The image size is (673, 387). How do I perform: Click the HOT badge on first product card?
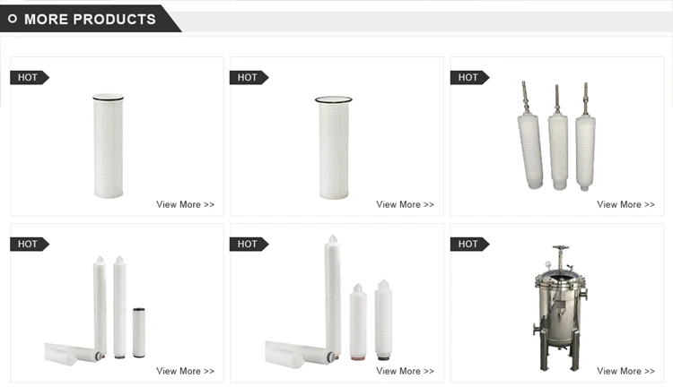coord(30,78)
